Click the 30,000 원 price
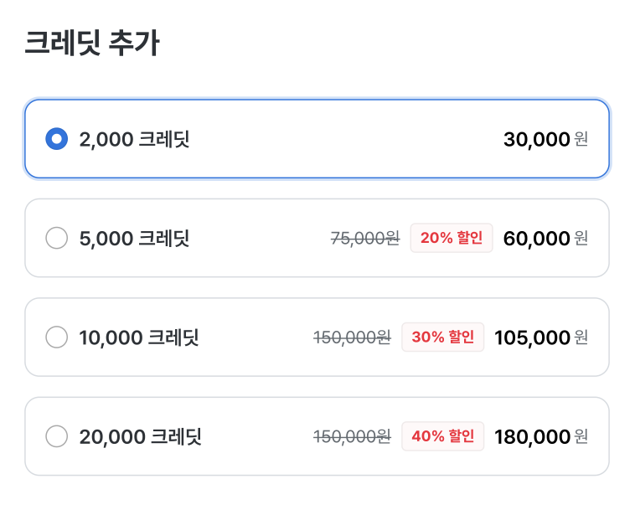Screen dimensions: 635x510 click(545, 139)
